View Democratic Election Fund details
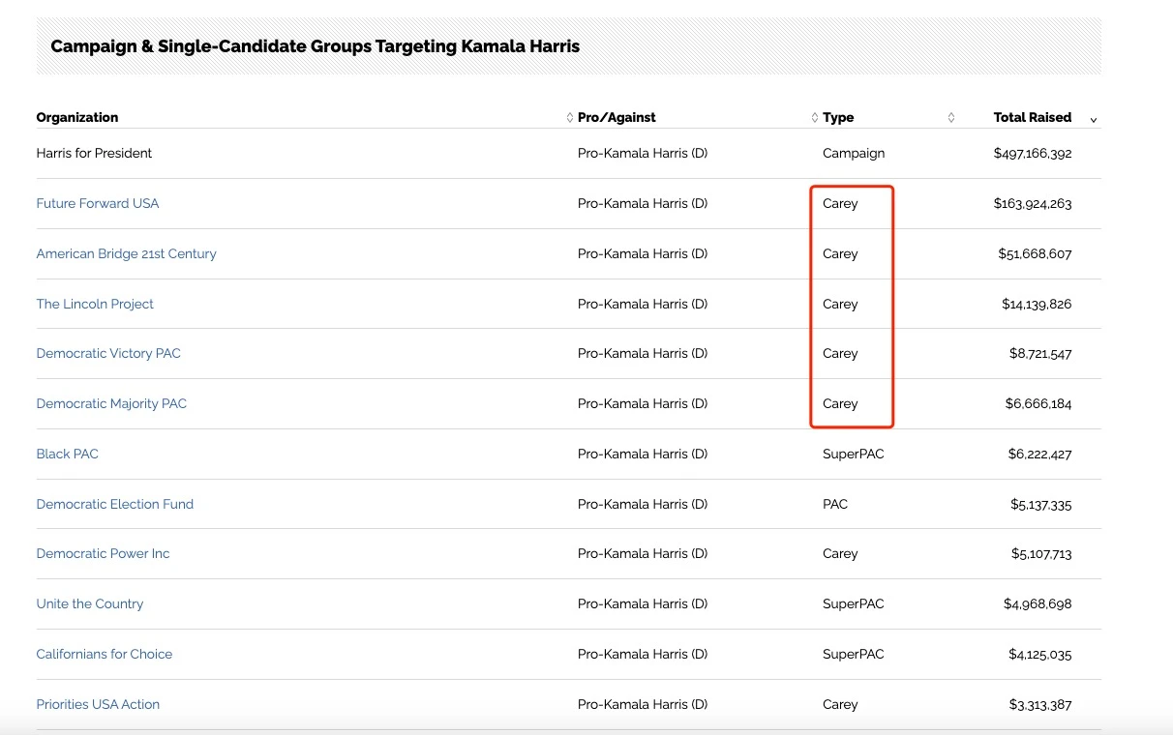The width and height of the screenshot is (1173, 735). [115, 505]
